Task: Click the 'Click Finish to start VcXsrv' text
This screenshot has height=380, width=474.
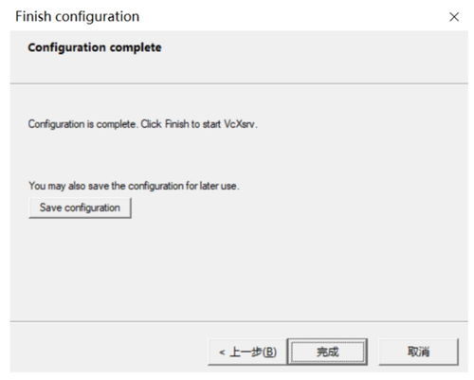Action: pos(199,124)
